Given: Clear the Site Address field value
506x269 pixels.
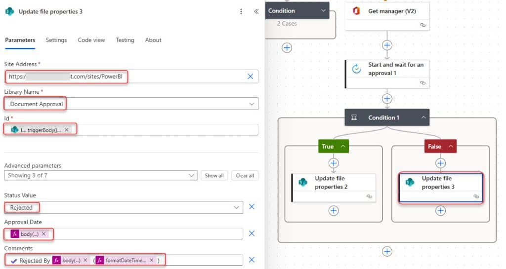Looking at the screenshot, I should [250, 77].
